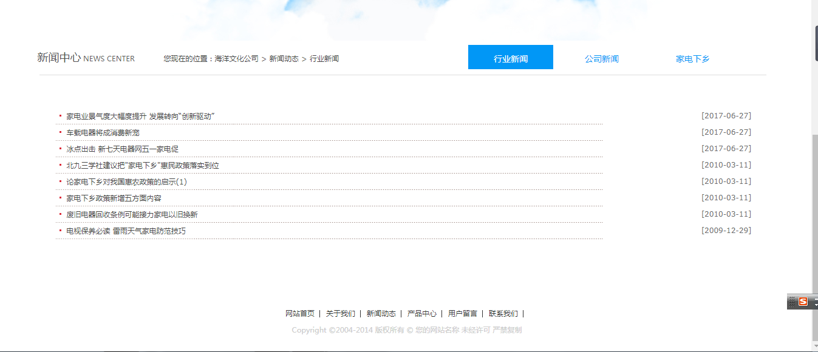Viewport: 818px width, 352px height.
Task: Click footer link 网站首页
Action: pyautogui.click(x=300, y=314)
